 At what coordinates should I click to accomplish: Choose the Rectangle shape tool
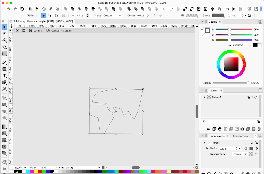click(4, 69)
